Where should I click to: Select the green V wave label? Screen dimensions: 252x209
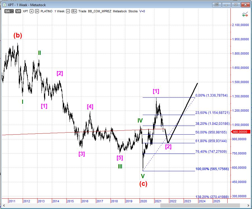click(143, 176)
